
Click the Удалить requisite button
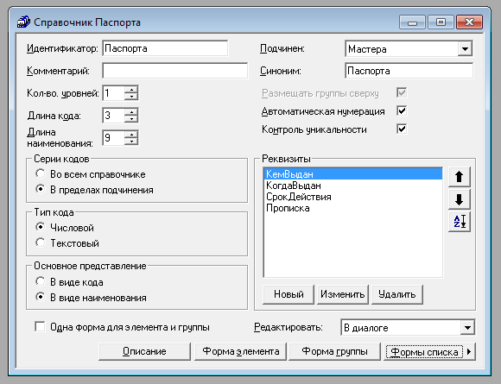coord(397,294)
